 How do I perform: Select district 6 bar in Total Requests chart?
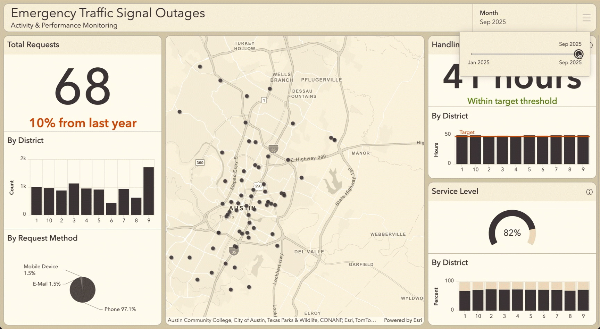tap(111, 209)
